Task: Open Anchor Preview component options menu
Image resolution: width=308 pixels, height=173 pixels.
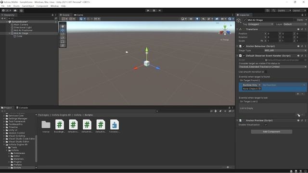Action: (x=306, y=121)
